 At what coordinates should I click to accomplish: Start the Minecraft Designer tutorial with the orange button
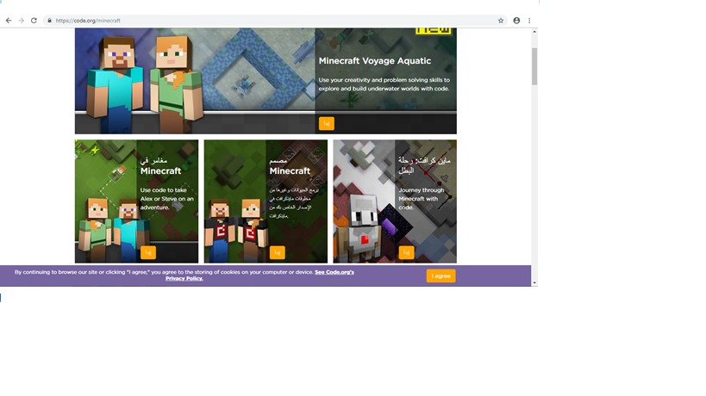277,252
